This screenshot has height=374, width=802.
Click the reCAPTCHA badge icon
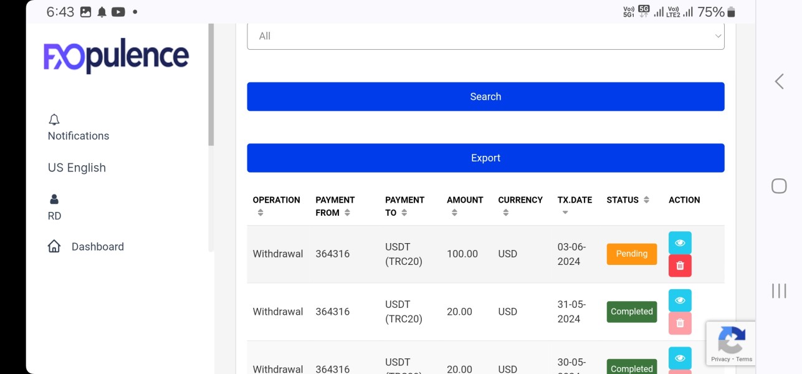coord(731,340)
